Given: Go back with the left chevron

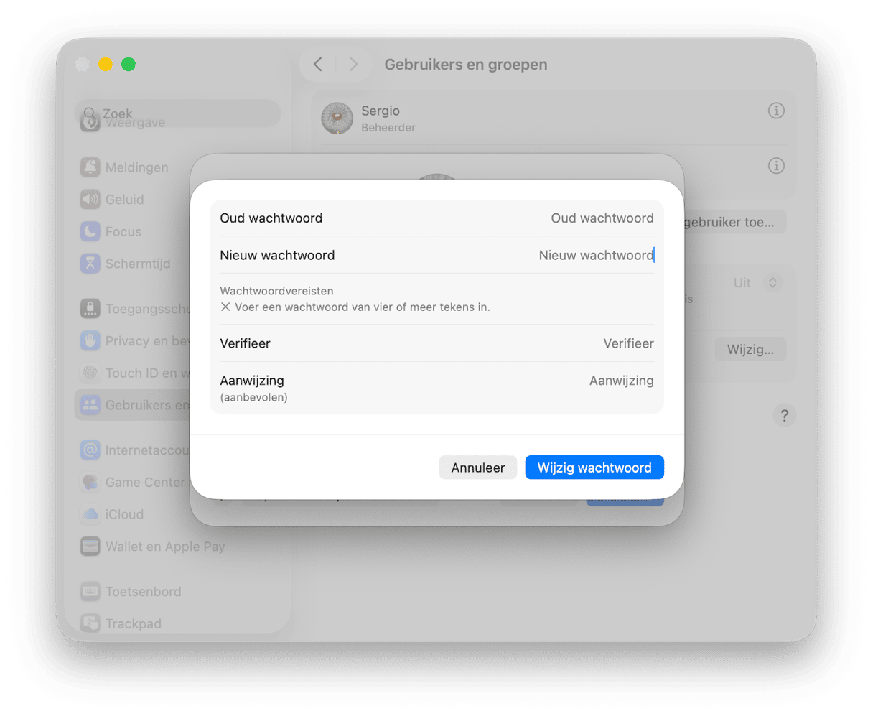Looking at the screenshot, I should pos(318,65).
